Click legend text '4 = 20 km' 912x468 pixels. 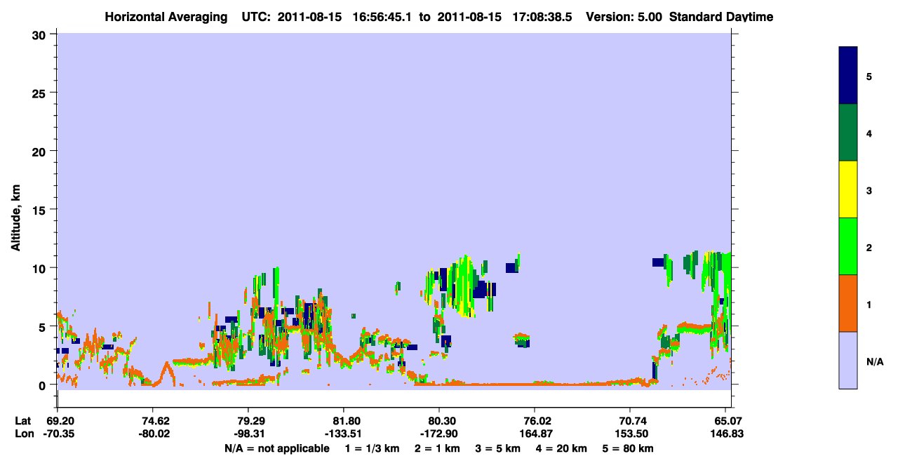pos(561,448)
